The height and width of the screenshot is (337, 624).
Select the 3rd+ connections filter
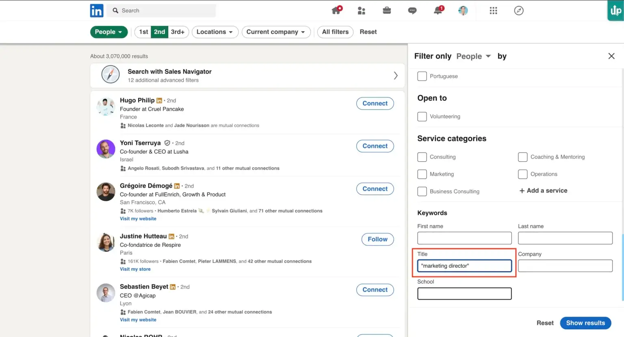[178, 32]
